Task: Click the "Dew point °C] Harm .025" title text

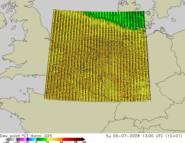Action: (26, 136)
